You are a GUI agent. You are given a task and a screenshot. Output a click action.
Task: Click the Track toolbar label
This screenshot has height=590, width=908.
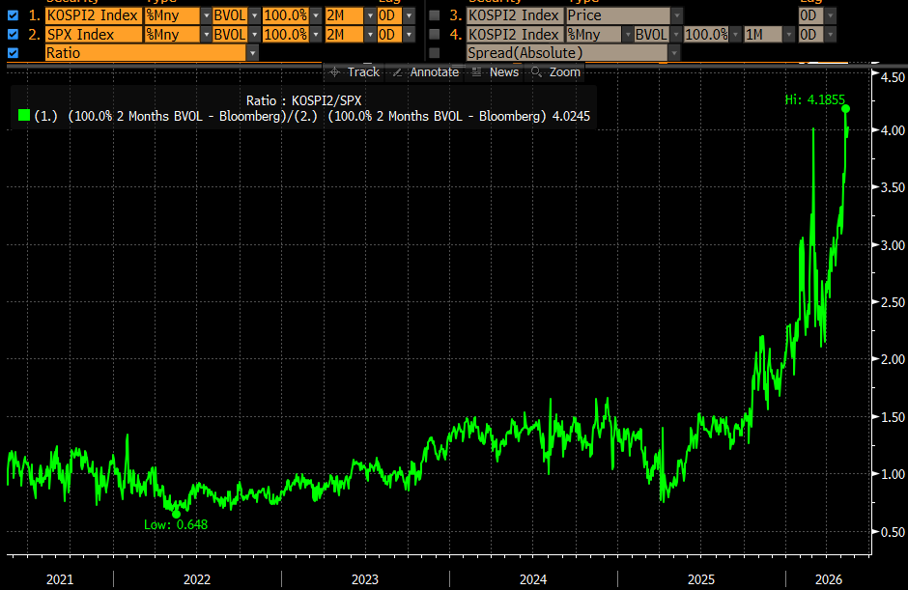click(x=363, y=72)
